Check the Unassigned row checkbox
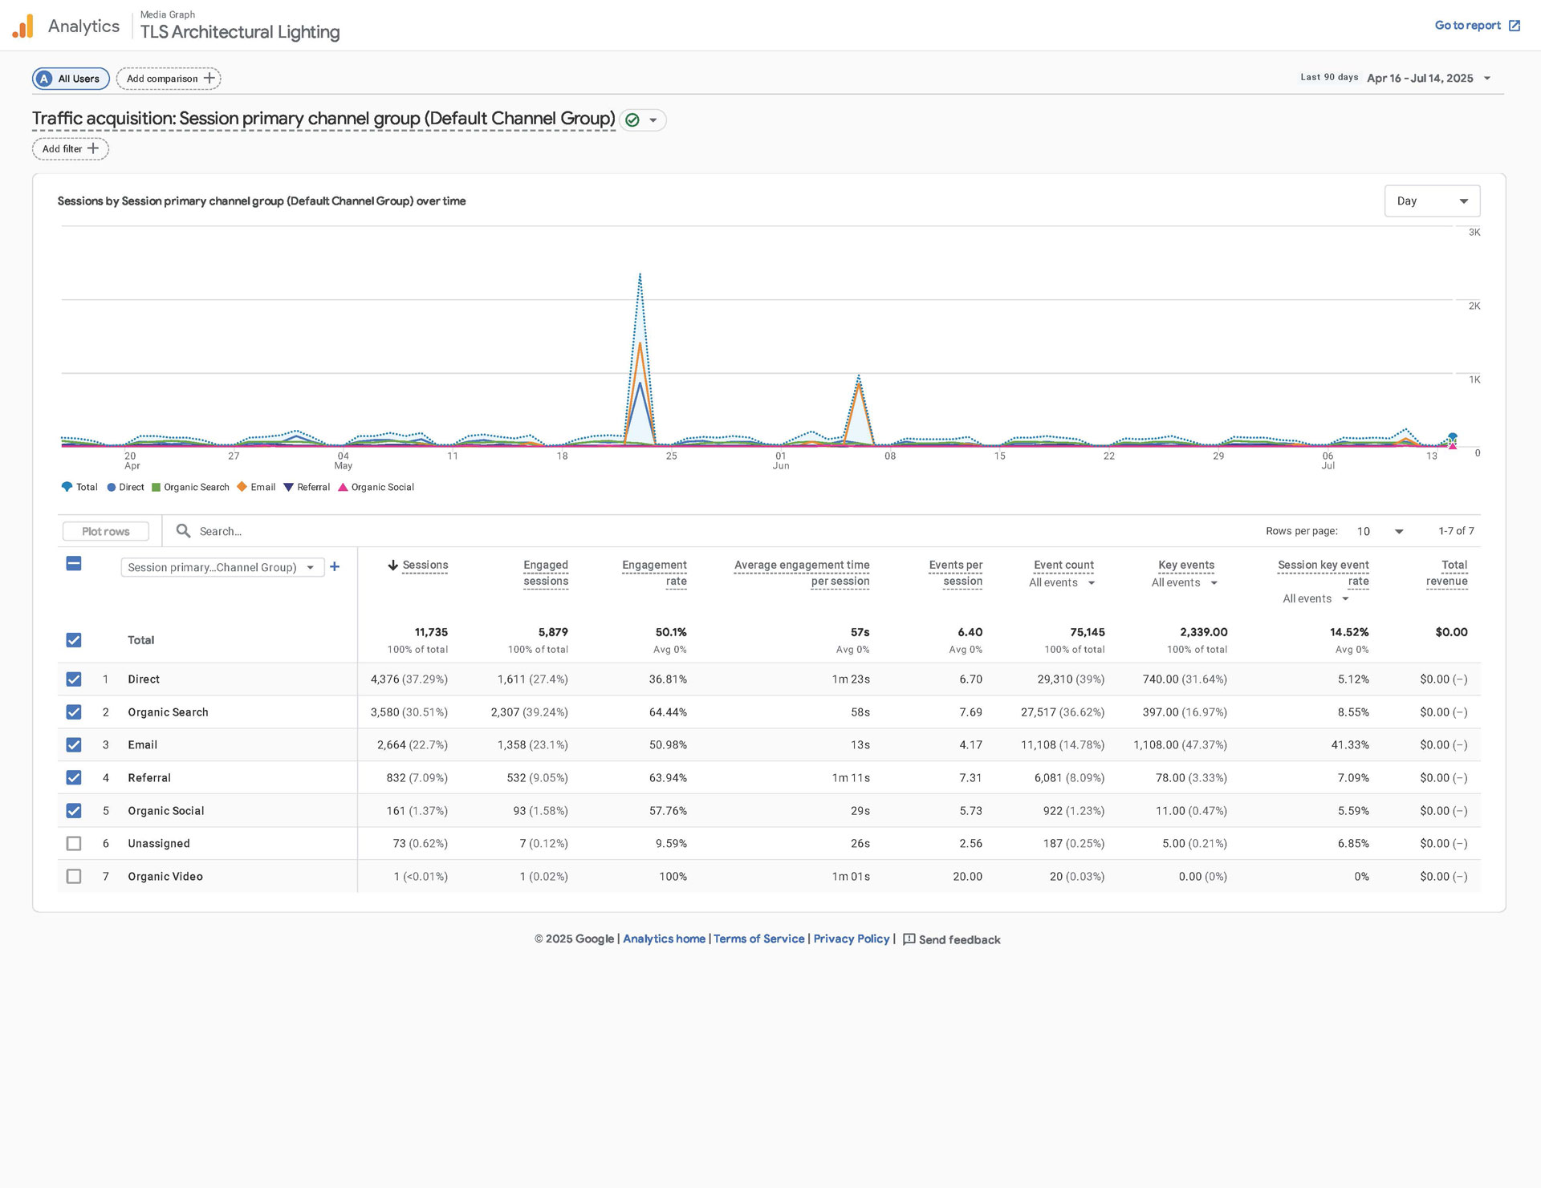Screen dimensions: 1541x1188 [x=74, y=844]
